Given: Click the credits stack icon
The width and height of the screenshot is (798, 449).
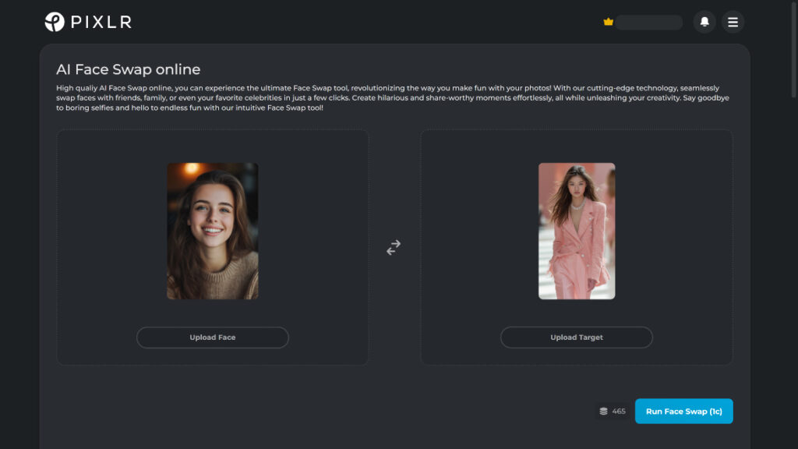Looking at the screenshot, I should click(x=603, y=411).
